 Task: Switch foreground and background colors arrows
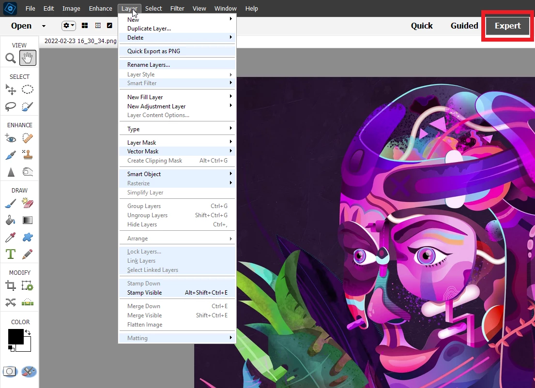[x=28, y=332]
